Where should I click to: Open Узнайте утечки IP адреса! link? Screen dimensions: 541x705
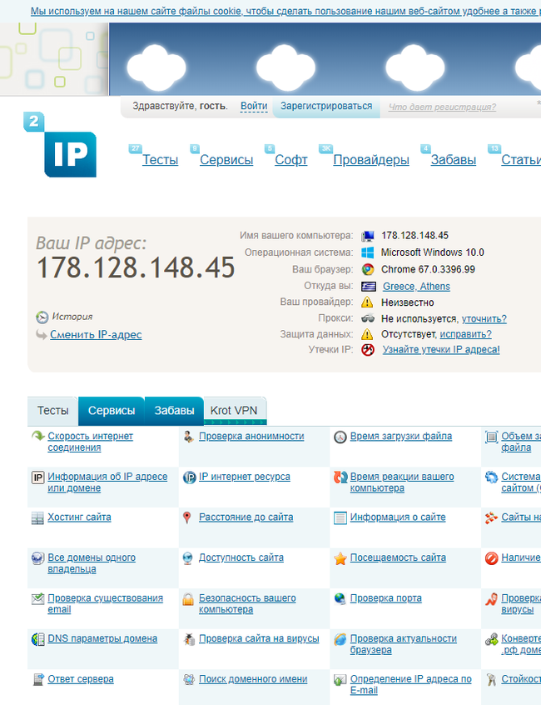pyautogui.click(x=441, y=350)
